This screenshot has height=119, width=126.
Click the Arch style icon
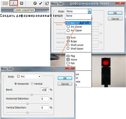(x=68, y=38)
